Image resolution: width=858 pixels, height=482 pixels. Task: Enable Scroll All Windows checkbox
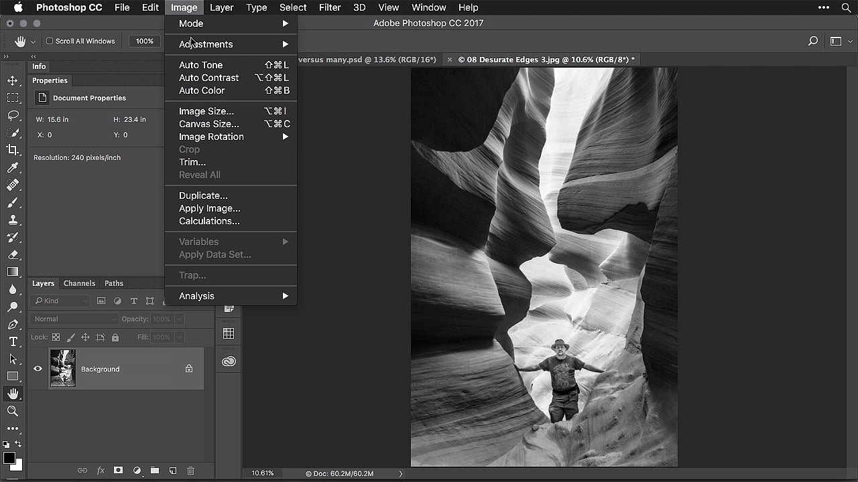click(x=50, y=42)
